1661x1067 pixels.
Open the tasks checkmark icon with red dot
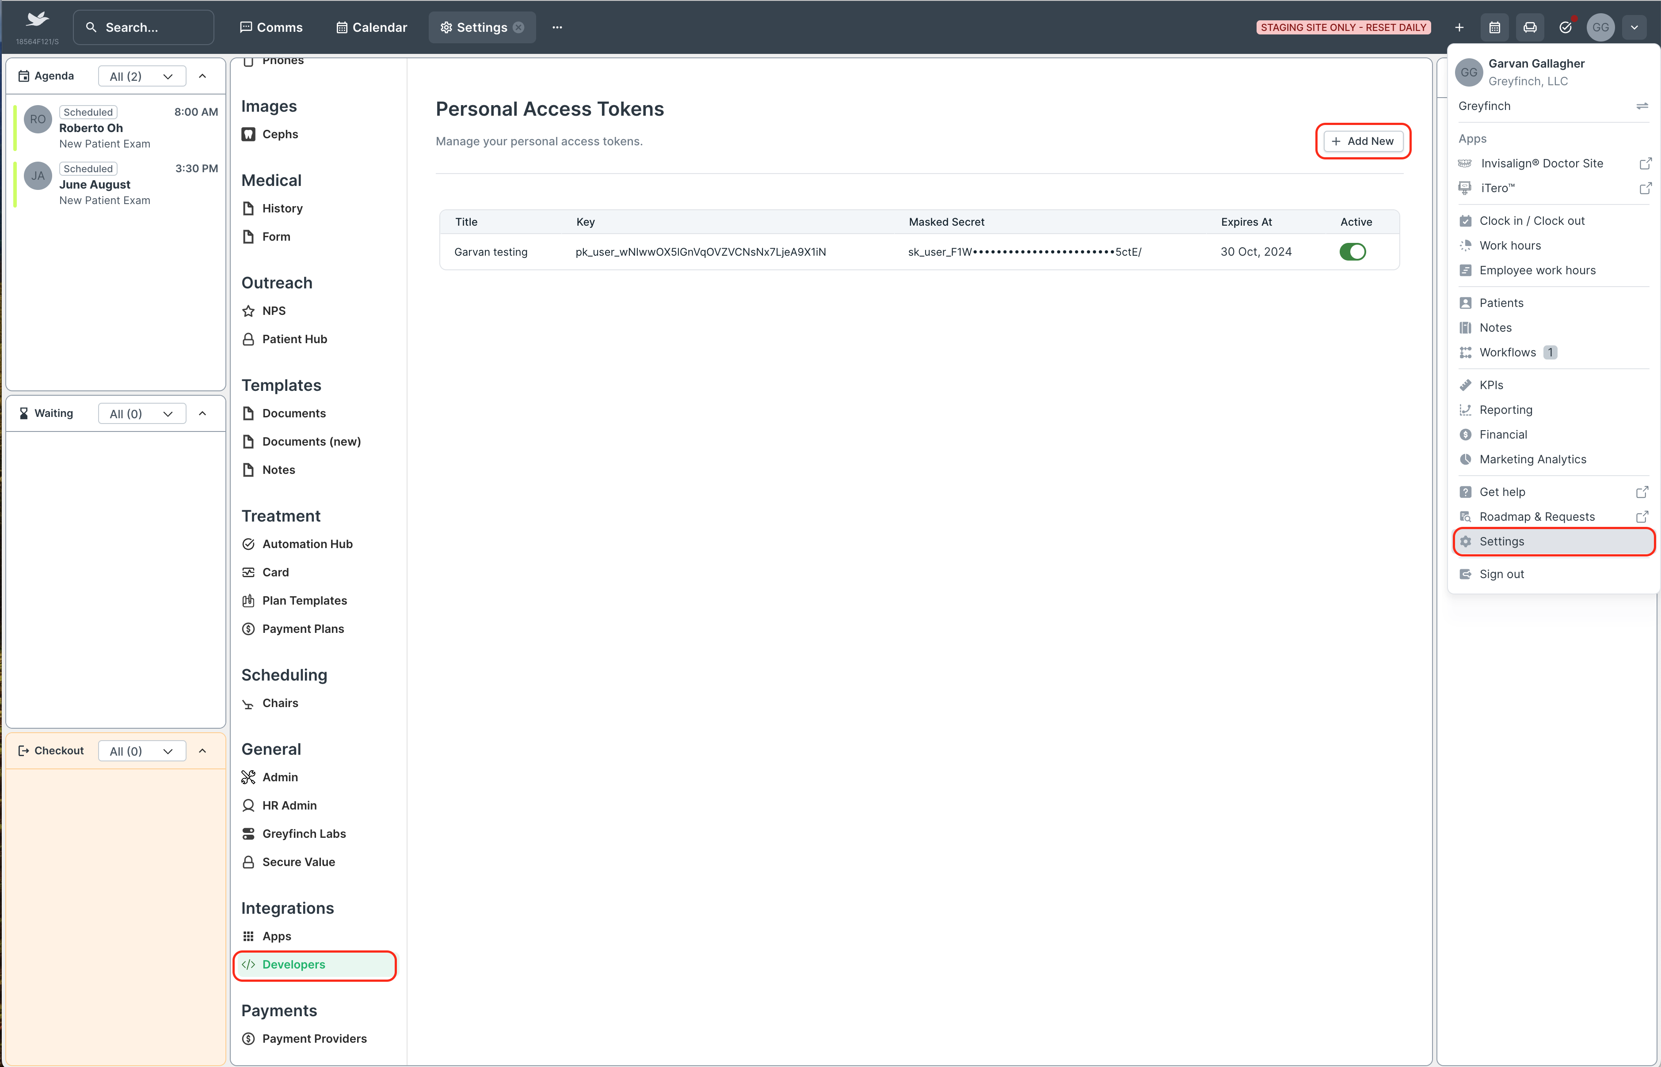tap(1566, 28)
